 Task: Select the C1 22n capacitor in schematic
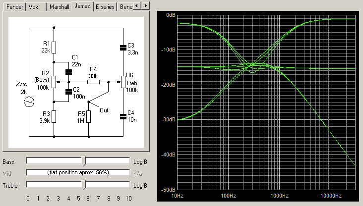[x=68, y=71]
